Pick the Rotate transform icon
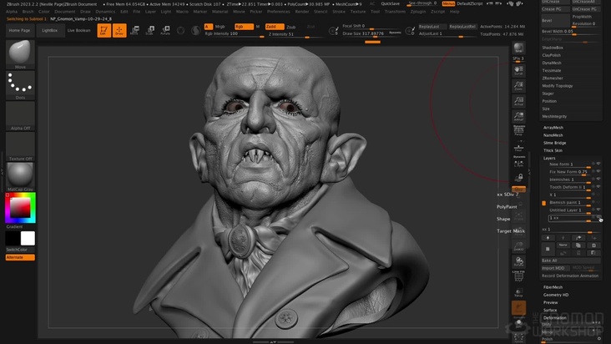611x344 pixels. pos(165,30)
